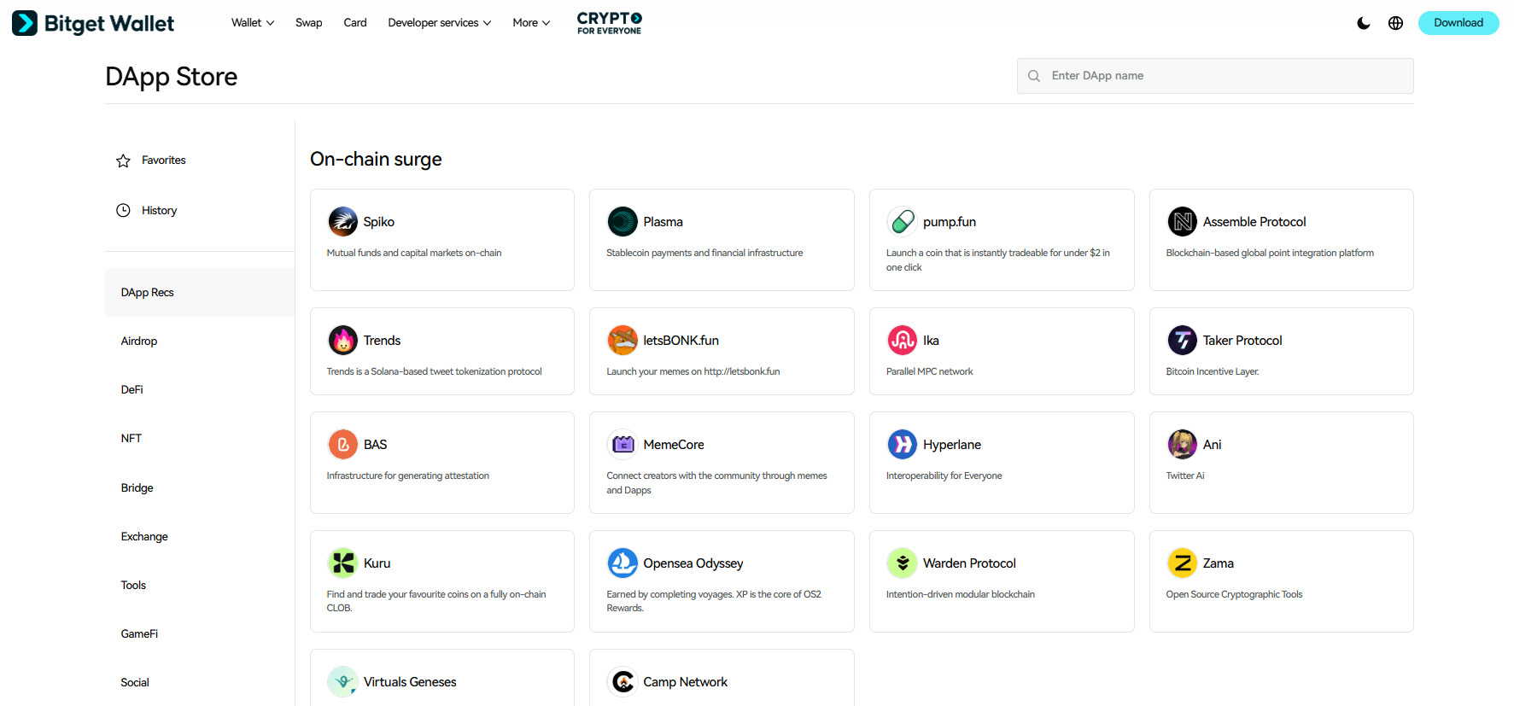The width and height of the screenshot is (1514, 706).
Task: Click the MemeCore app icon
Action: point(623,445)
